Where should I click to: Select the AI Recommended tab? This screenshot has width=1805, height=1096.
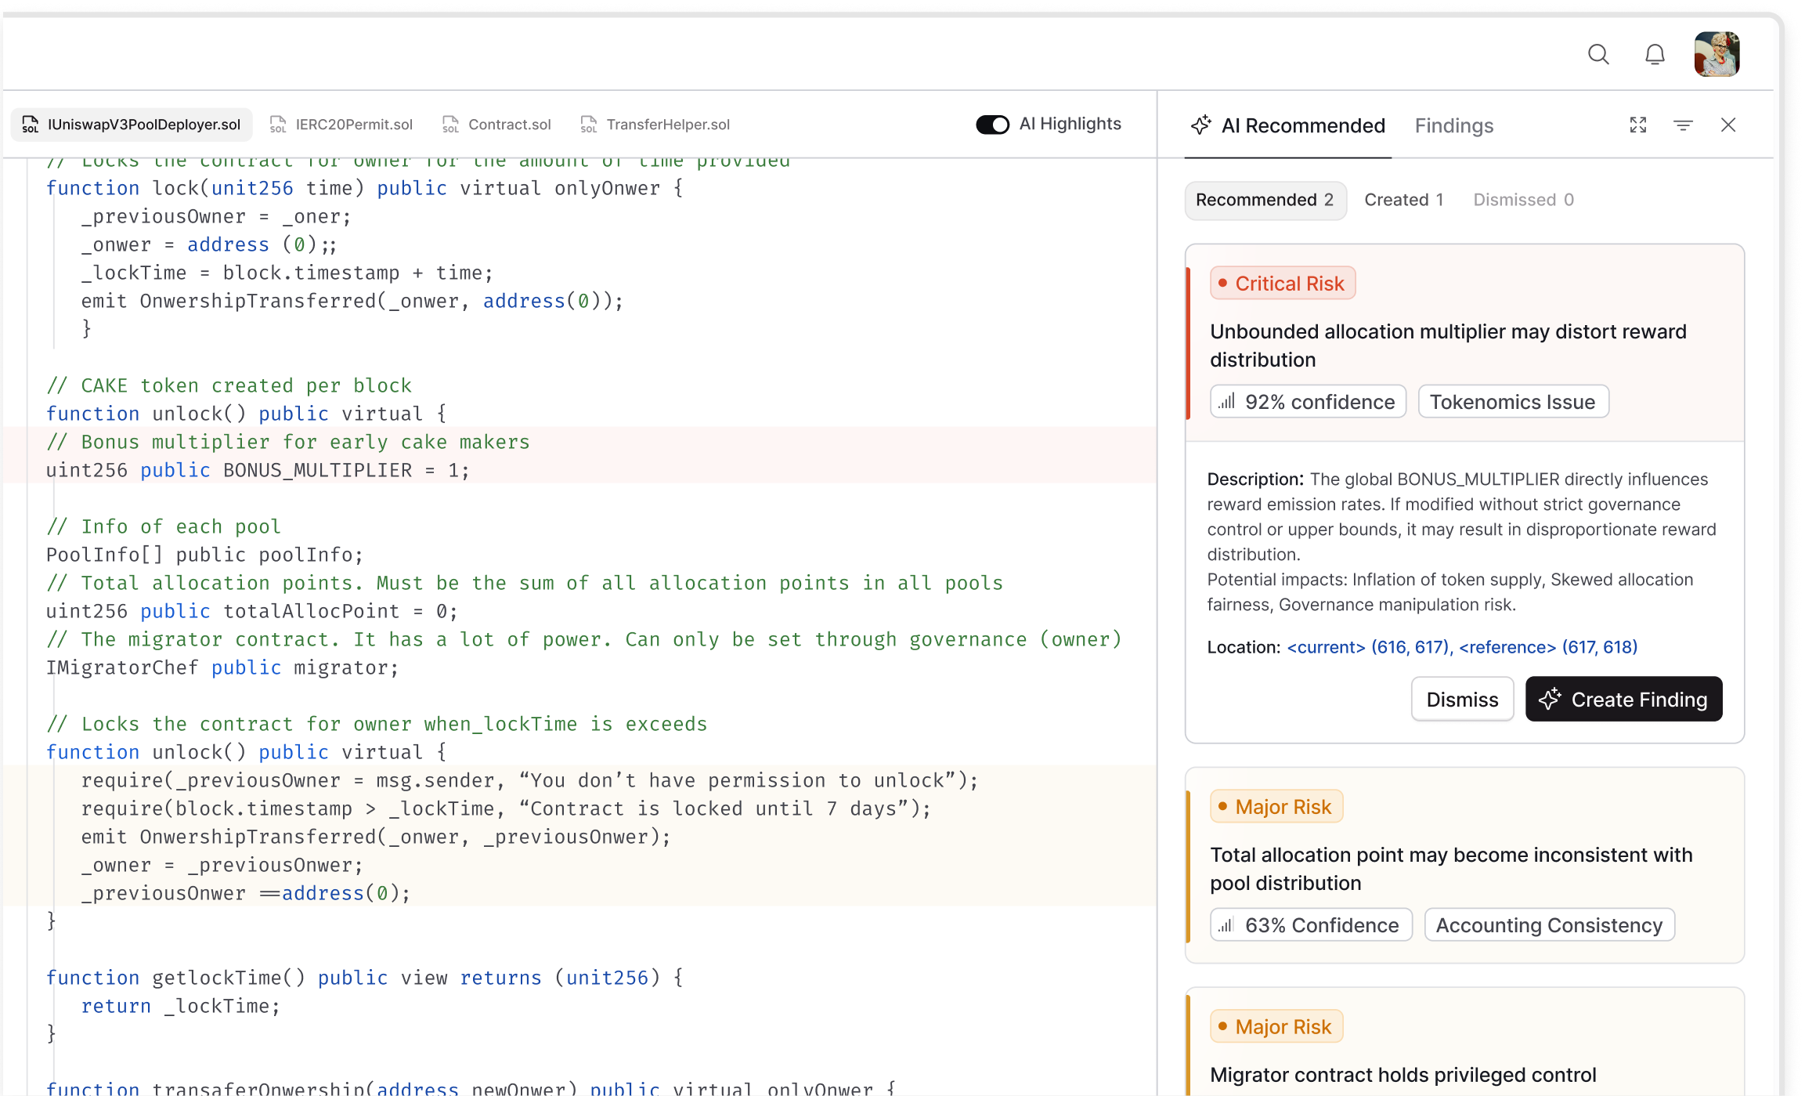pos(1288,125)
